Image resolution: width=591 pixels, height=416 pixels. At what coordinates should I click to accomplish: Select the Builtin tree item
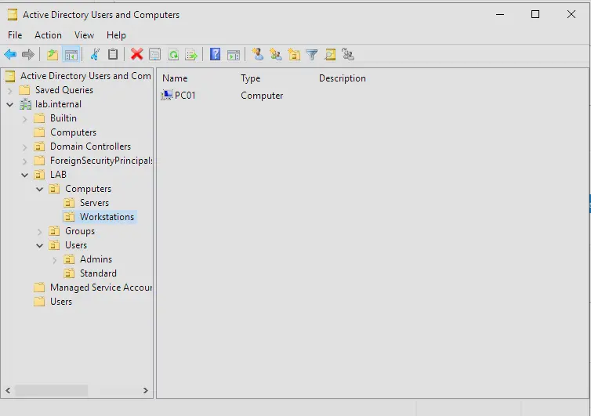(x=63, y=118)
